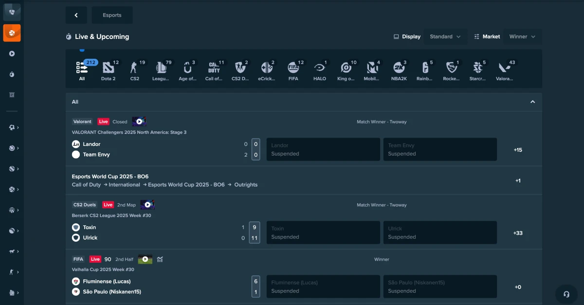
Task: Watch the Fluminense vs São Paulo stream
Action: click(x=145, y=259)
